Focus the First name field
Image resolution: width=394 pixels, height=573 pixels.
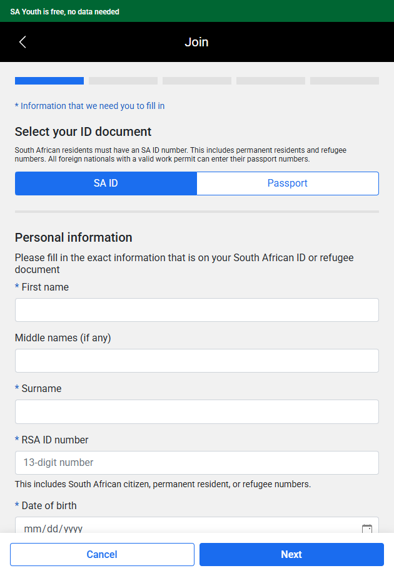197,310
